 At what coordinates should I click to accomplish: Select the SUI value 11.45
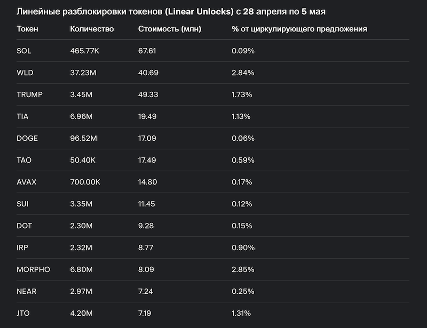[x=146, y=204]
